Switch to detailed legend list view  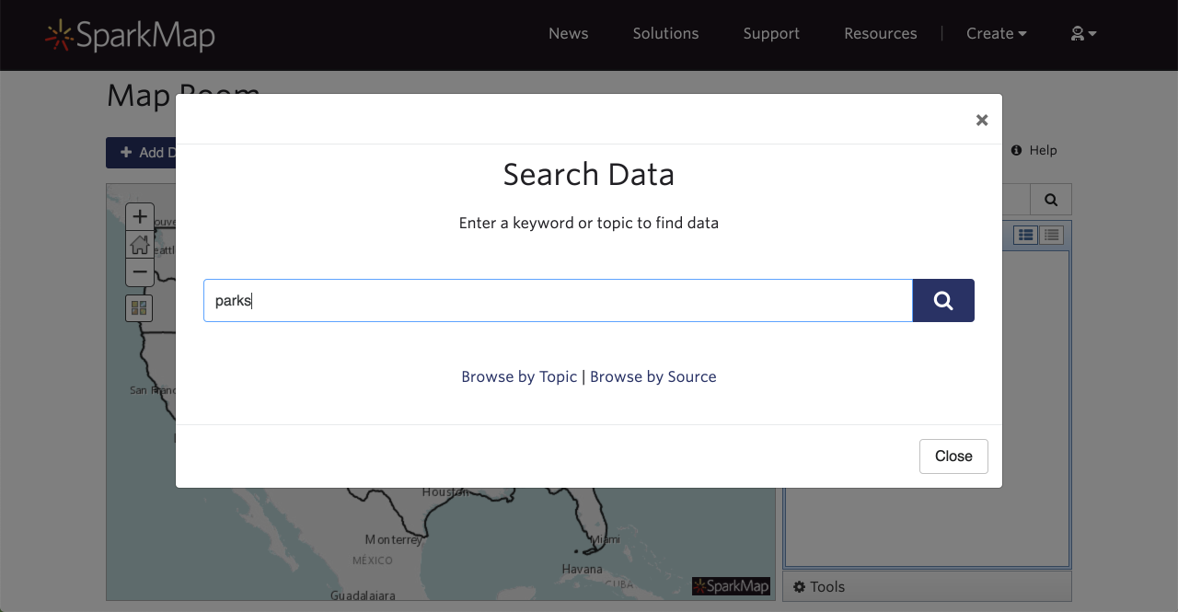tap(1025, 236)
